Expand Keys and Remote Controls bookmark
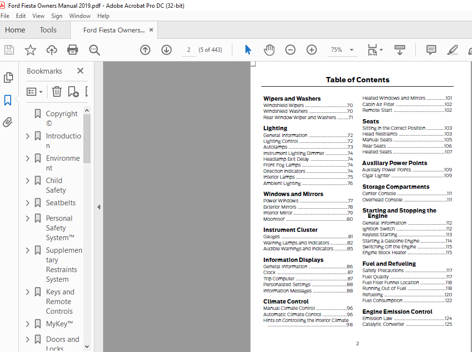 point(28,292)
